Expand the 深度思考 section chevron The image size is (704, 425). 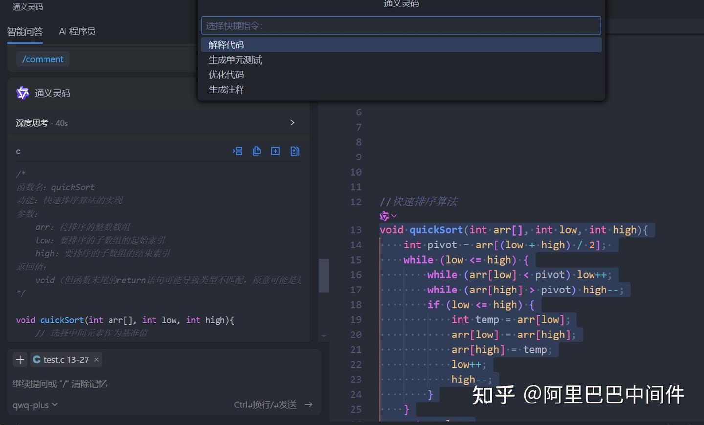292,123
